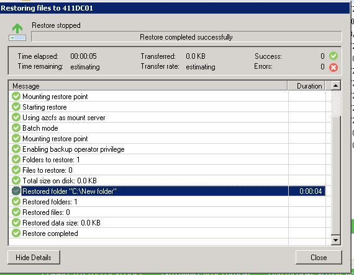Click the green Success checkmark icon

pos(334,56)
